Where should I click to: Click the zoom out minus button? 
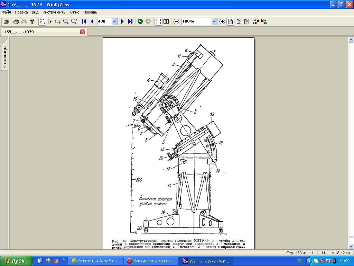click(176, 21)
